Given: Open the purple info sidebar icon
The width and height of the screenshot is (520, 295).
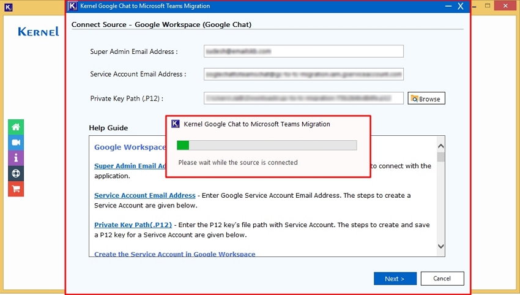Looking at the screenshot, I should 16,158.
